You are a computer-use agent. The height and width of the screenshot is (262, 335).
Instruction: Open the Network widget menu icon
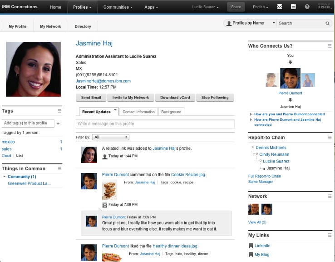click(330, 196)
